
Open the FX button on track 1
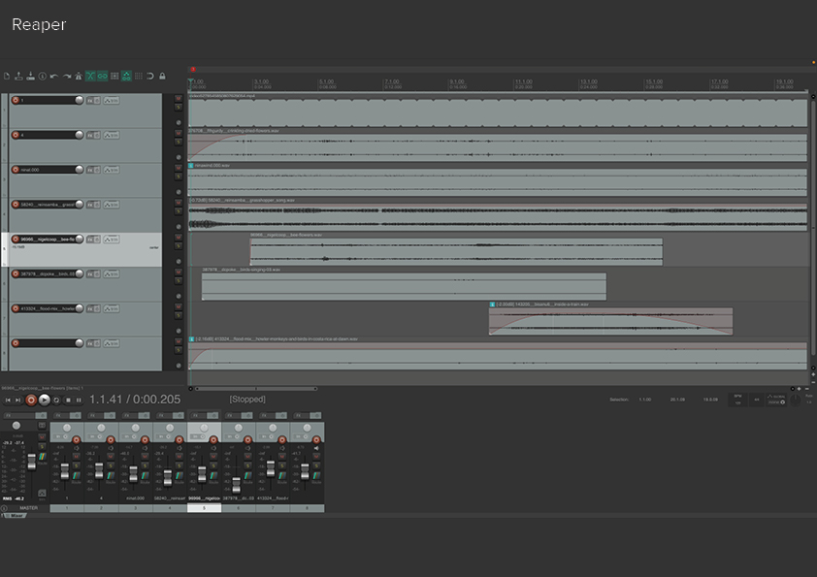click(x=90, y=100)
